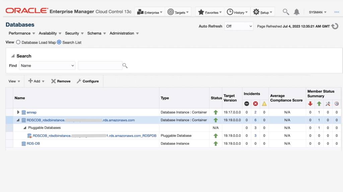Collapse the Pluggable Databases group
Image resolution: width=343 pixels, height=192 pixels.
(x=24, y=128)
